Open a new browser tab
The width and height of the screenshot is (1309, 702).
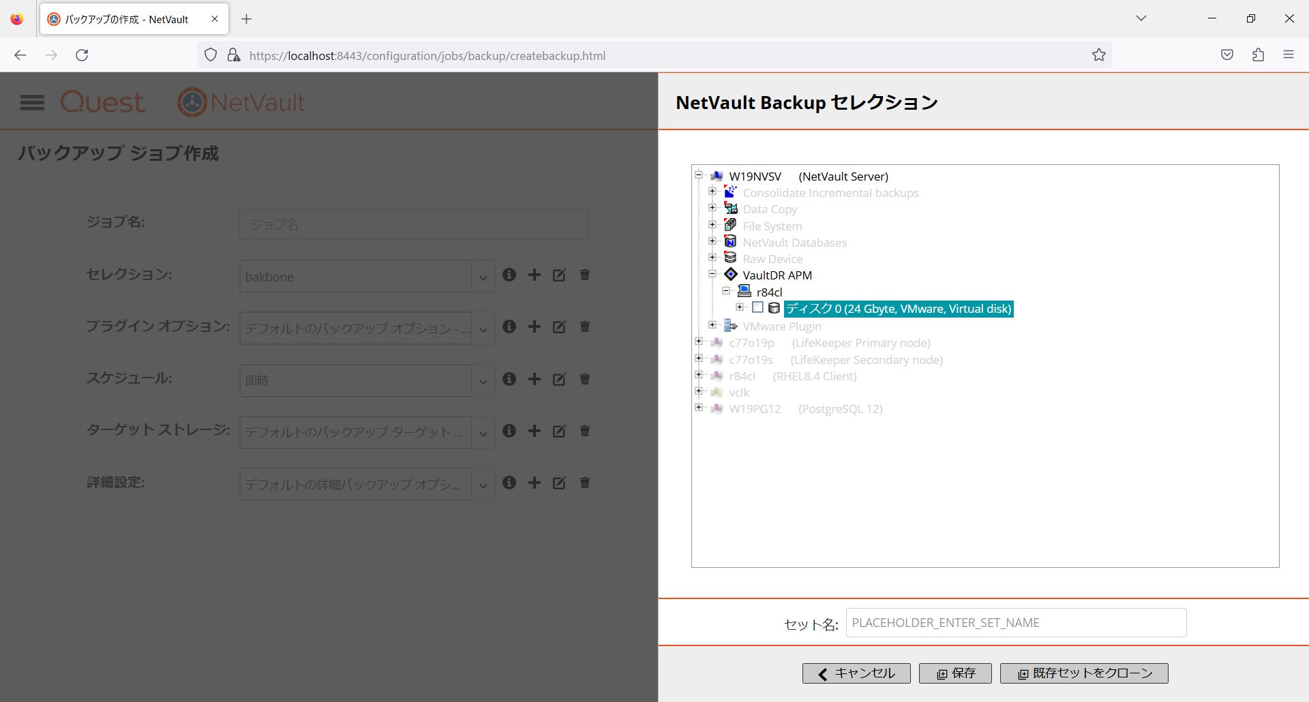[x=247, y=19]
